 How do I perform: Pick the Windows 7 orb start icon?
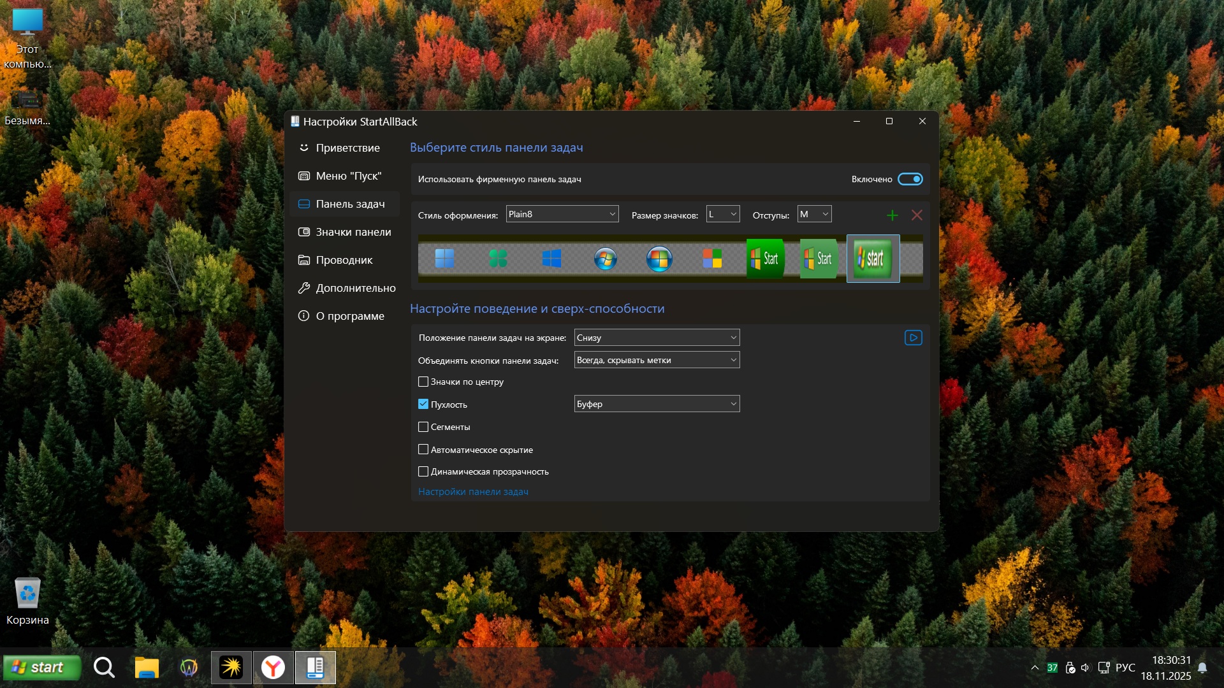(605, 259)
